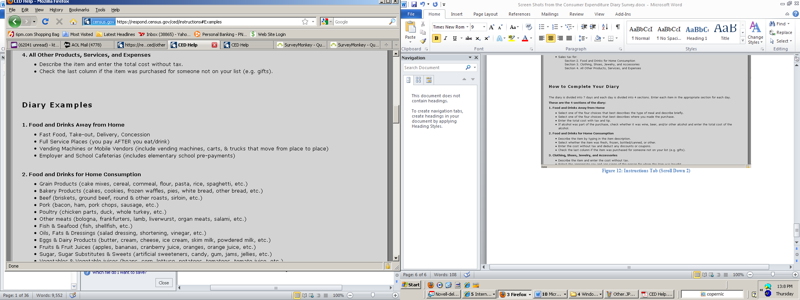Viewport: 800px width, 300px height.
Task: Click the Replace button in Editing group
Action: point(780,32)
